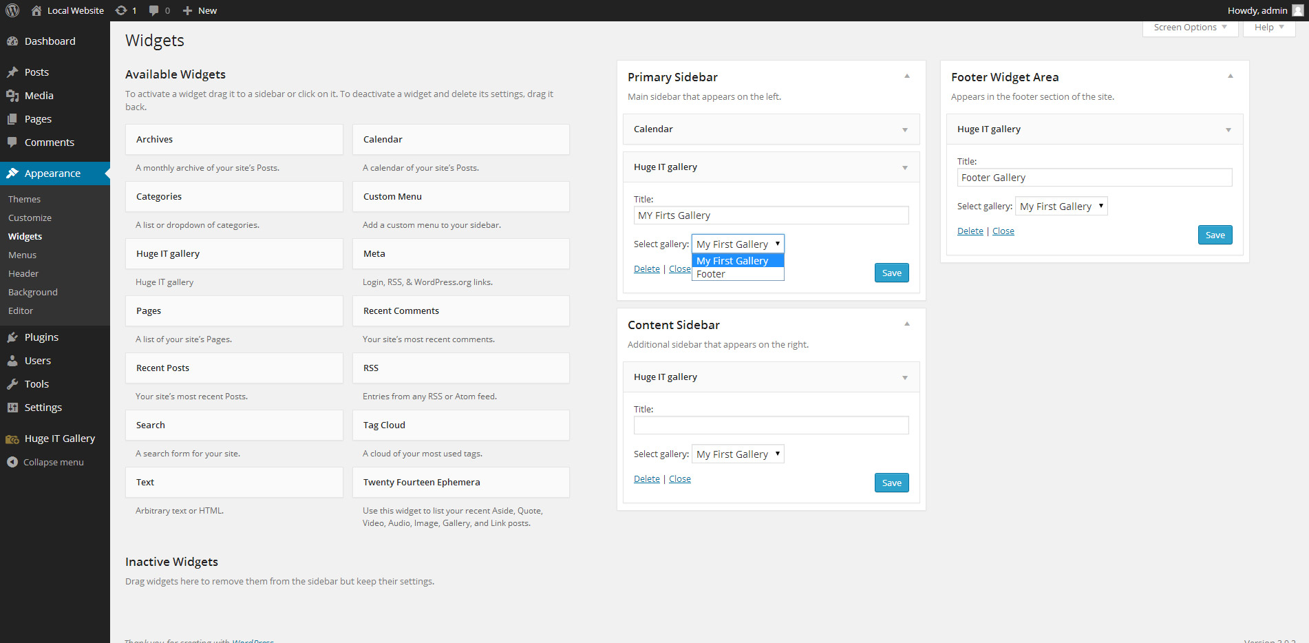Click the Settings icon in the sidebar
The height and width of the screenshot is (643, 1309).
(x=12, y=408)
